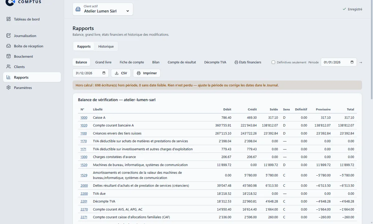
Task: Click the printer icon on Imprimer button
Action: [x=139, y=73]
